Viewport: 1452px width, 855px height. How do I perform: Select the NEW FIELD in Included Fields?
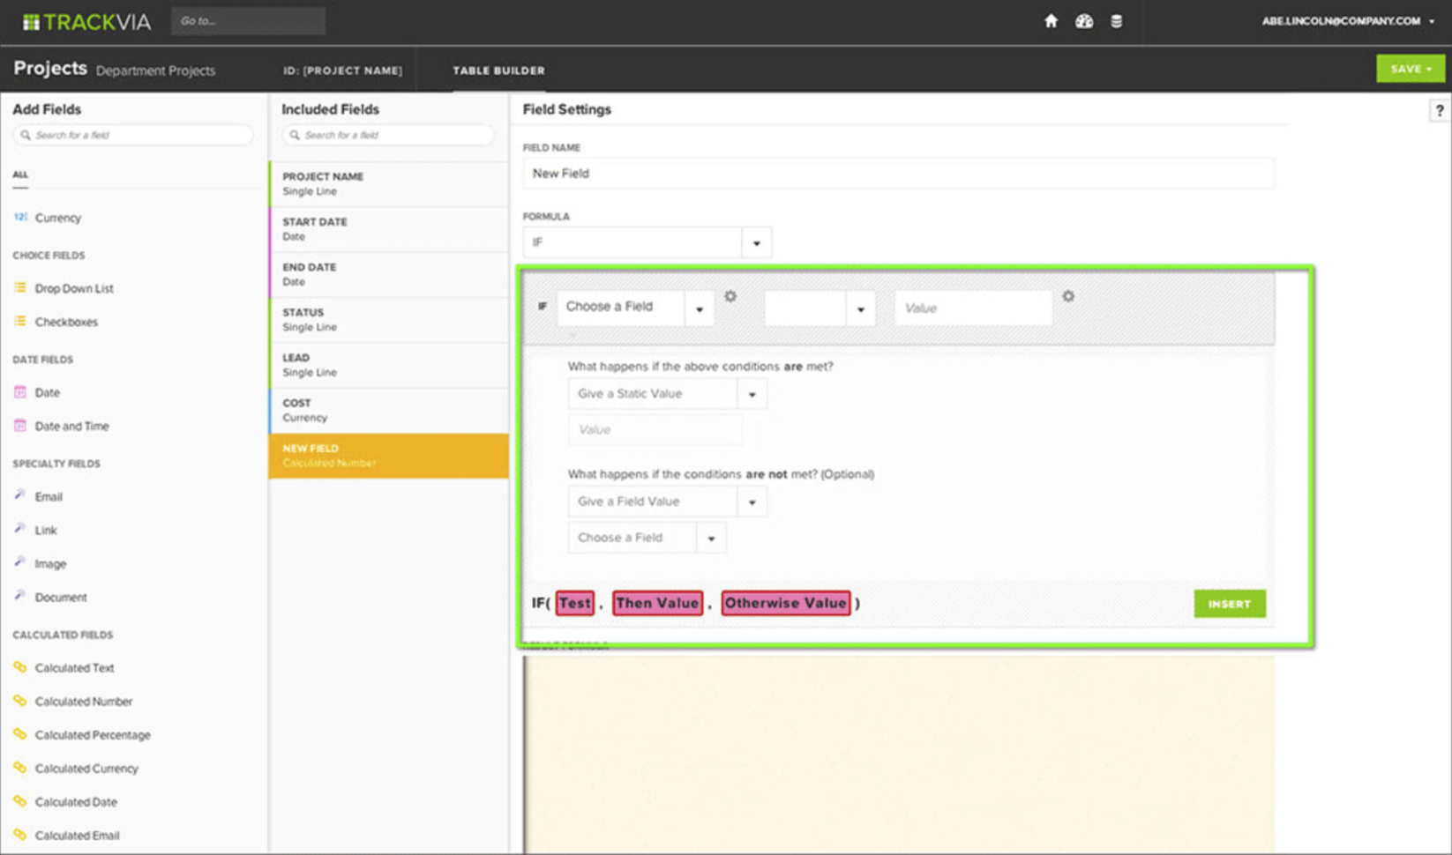pyautogui.click(x=388, y=455)
